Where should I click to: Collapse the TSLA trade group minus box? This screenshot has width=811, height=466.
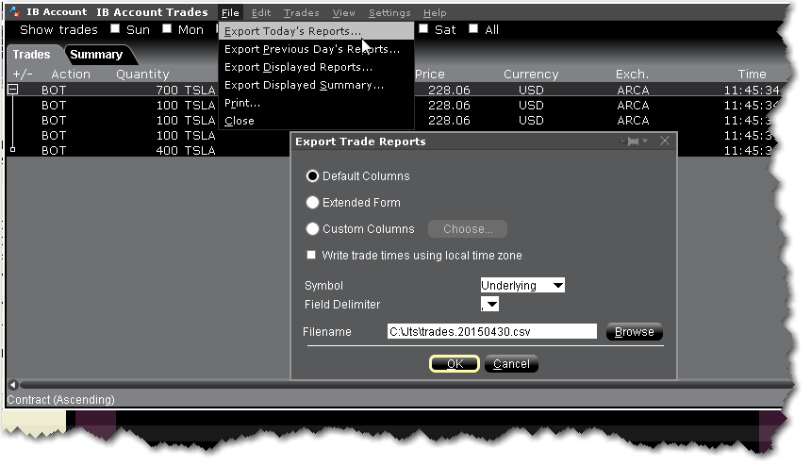(x=13, y=91)
